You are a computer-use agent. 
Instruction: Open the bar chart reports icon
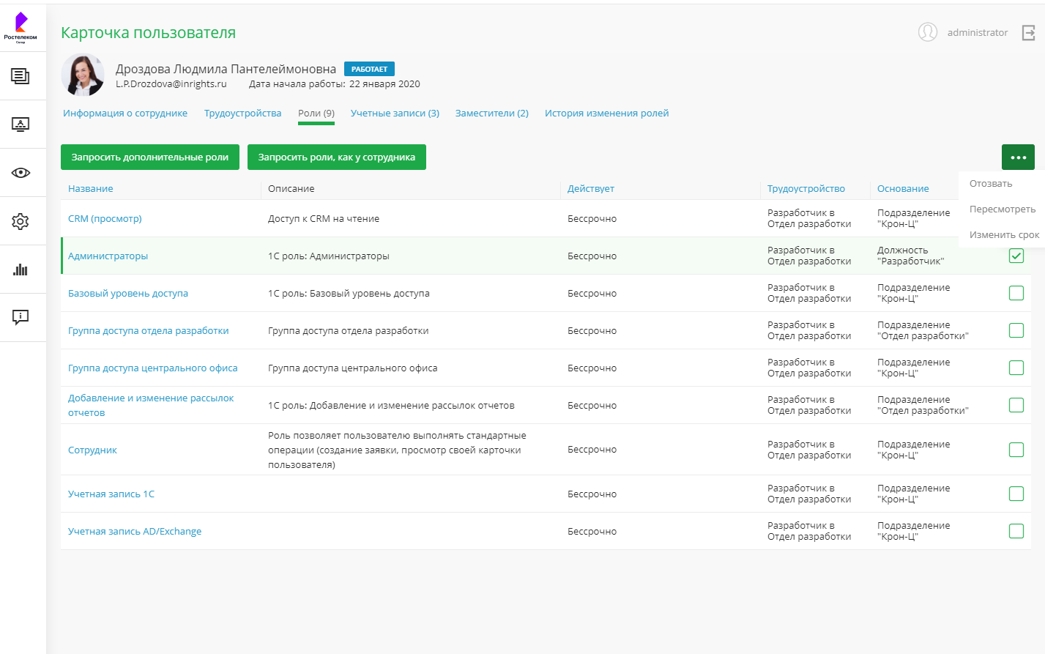click(x=21, y=270)
